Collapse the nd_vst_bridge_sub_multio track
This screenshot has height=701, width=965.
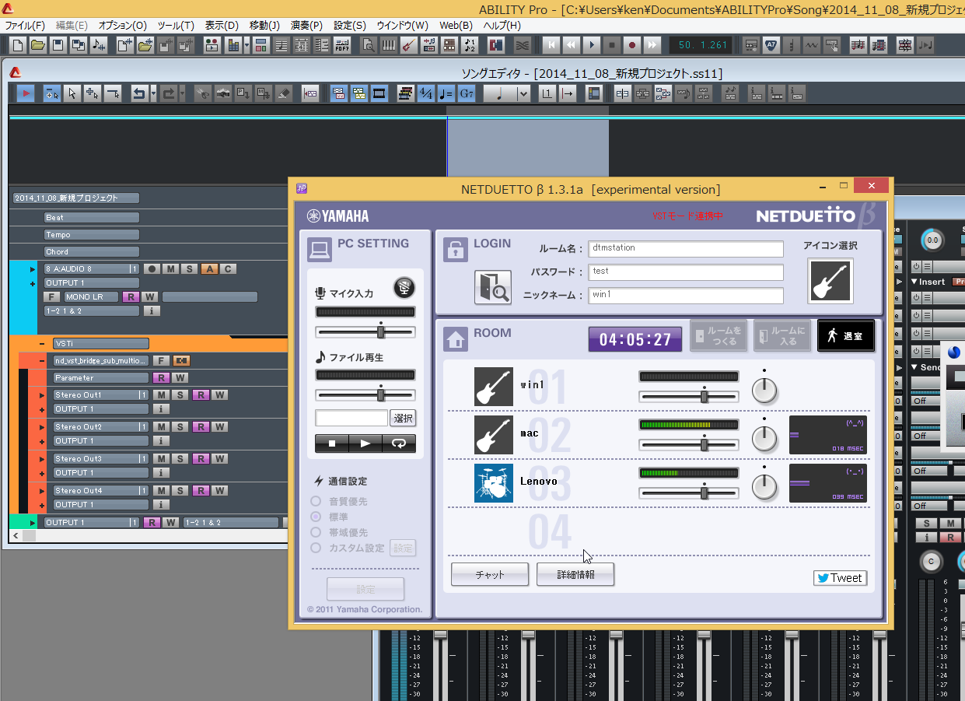pyautogui.click(x=42, y=361)
